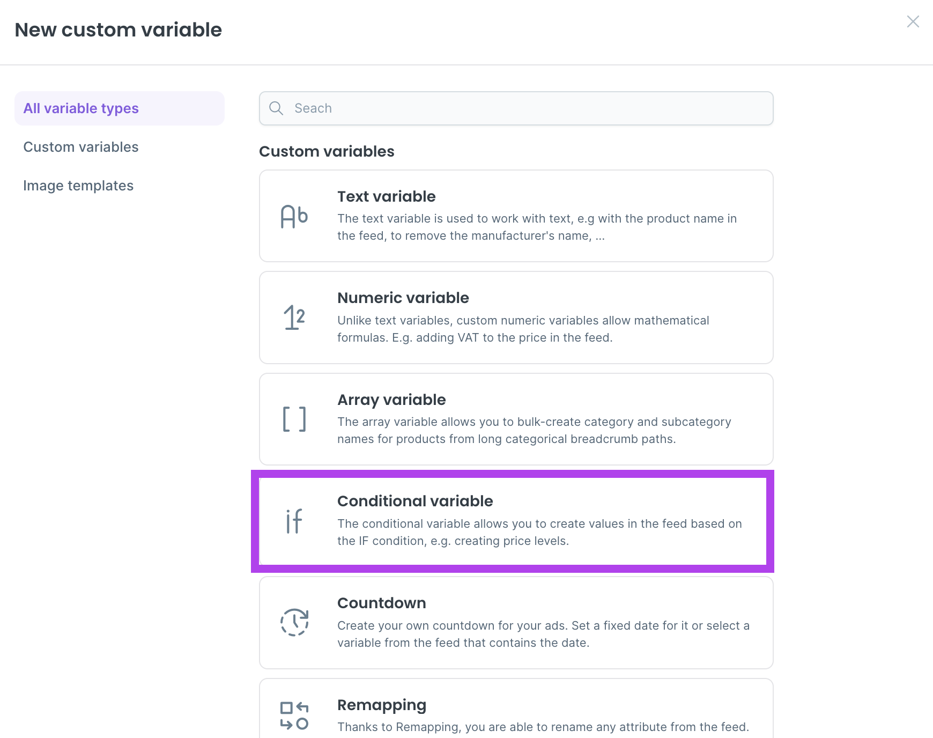Click the Array variable brackets icon
This screenshot has width=933, height=738.
pos(294,419)
